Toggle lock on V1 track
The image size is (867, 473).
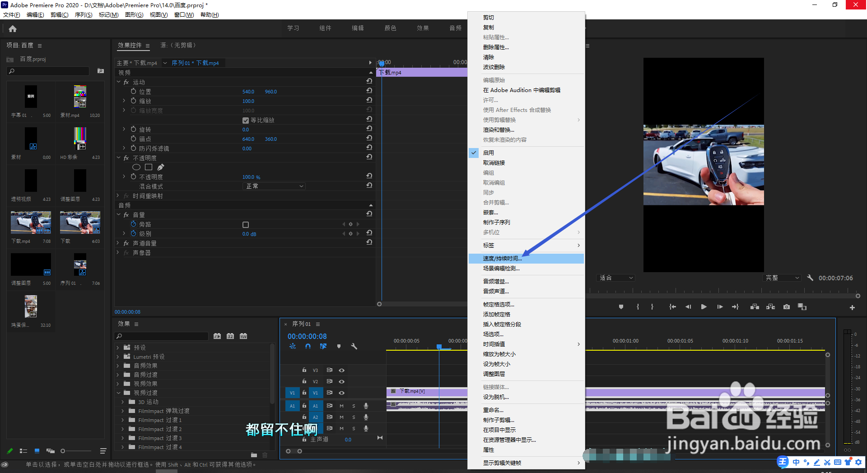[x=304, y=393]
